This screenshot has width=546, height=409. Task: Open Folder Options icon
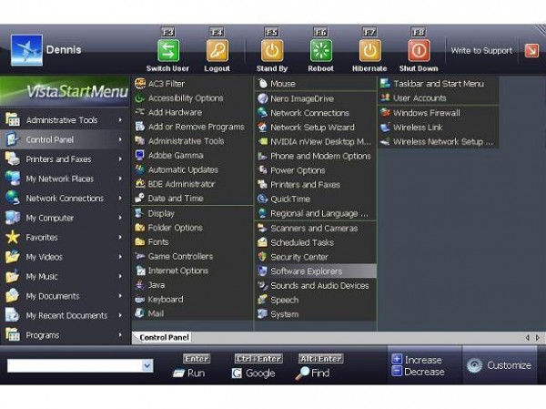point(140,228)
